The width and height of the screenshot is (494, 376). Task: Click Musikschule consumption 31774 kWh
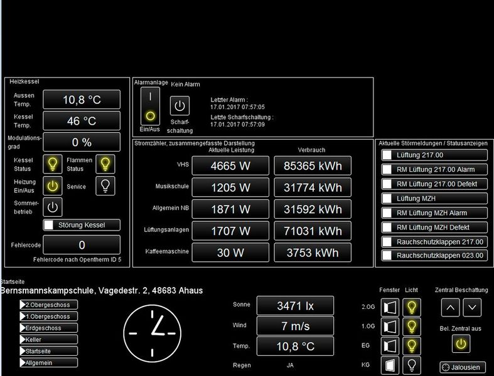(x=313, y=187)
